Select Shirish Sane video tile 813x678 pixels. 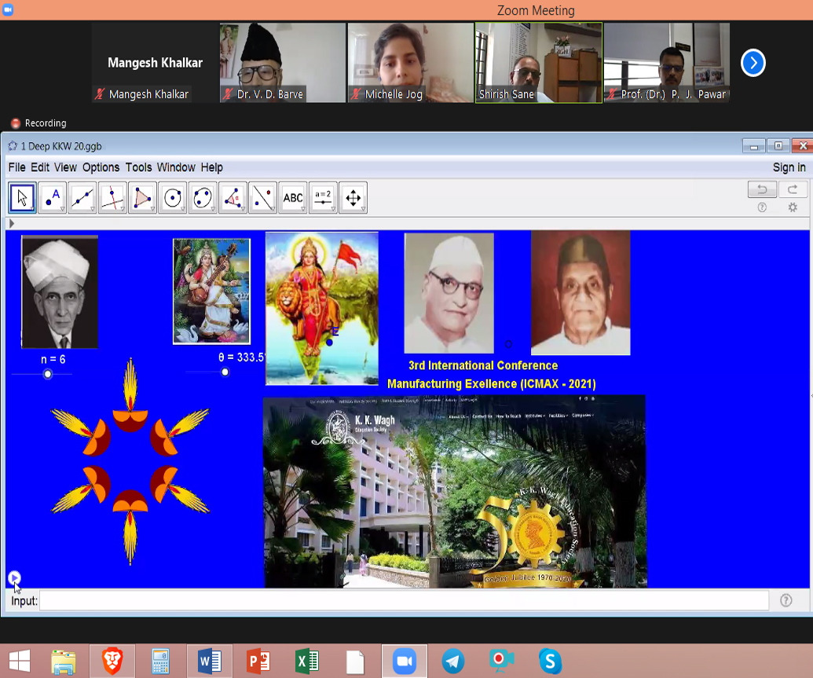539,63
